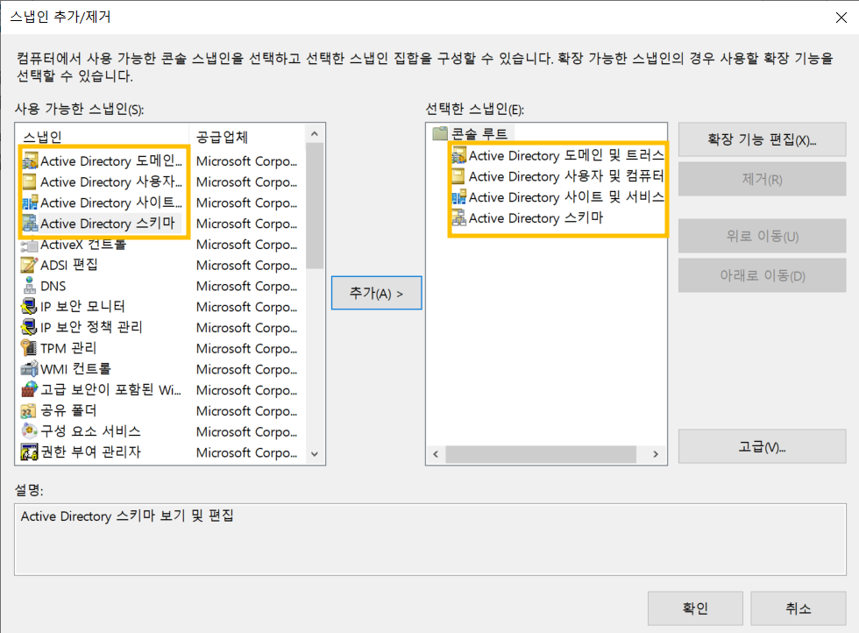Click the Active Directory 사이트 icon in available list
This screenshot has width=859, height=633.
(x=30, y=203)
